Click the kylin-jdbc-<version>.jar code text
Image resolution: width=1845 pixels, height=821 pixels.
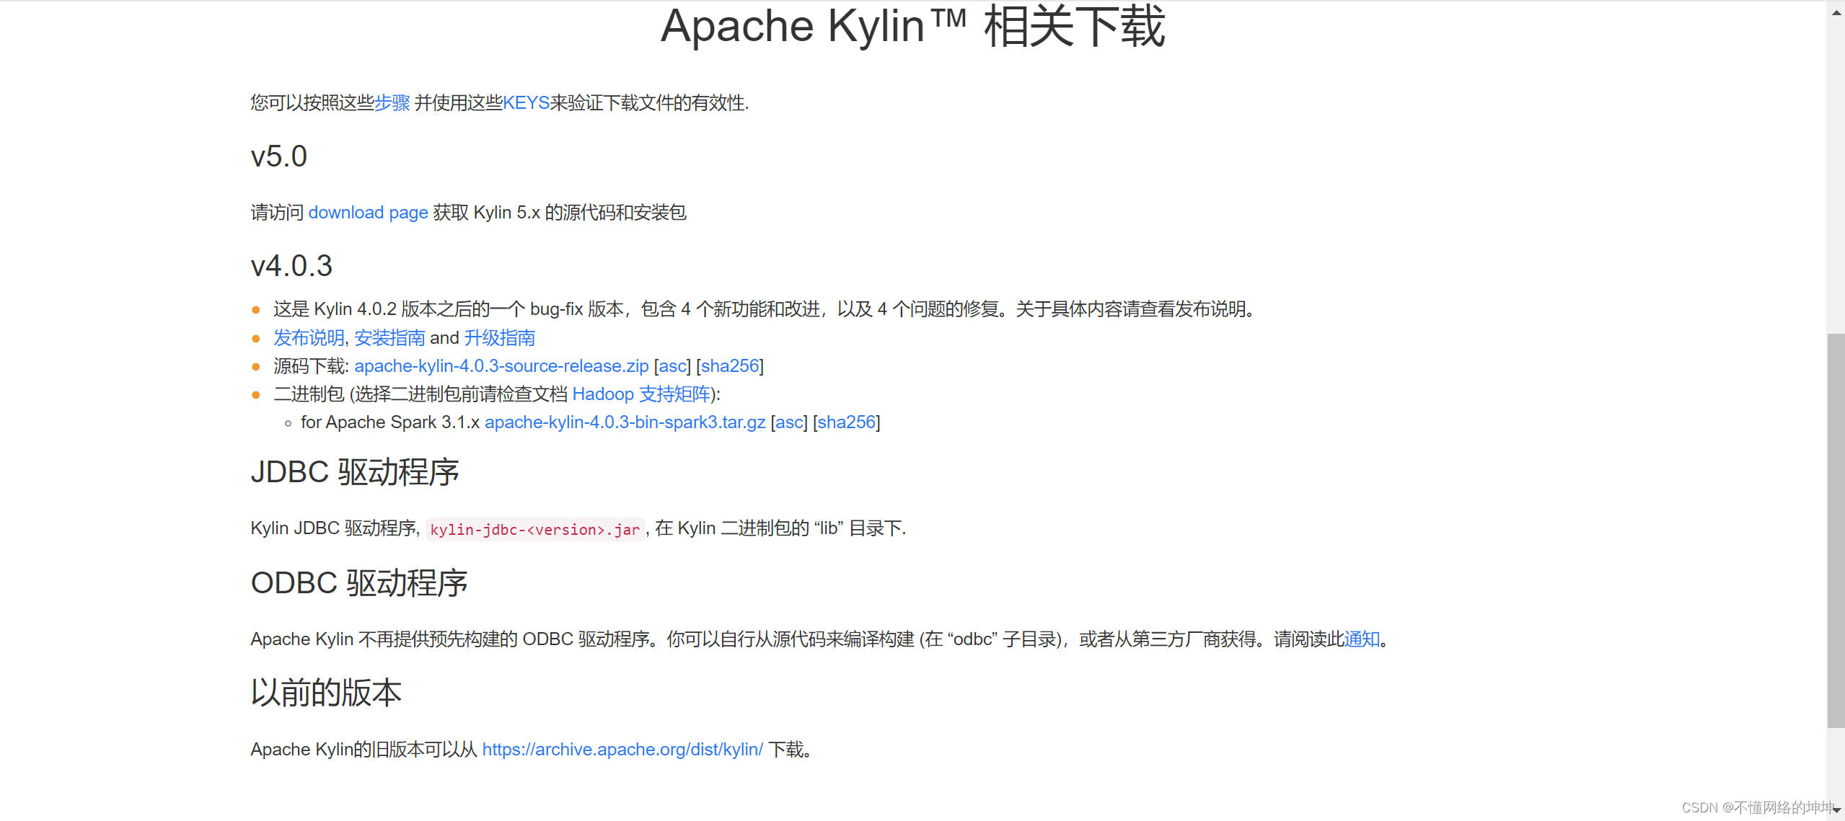(534, 530)
